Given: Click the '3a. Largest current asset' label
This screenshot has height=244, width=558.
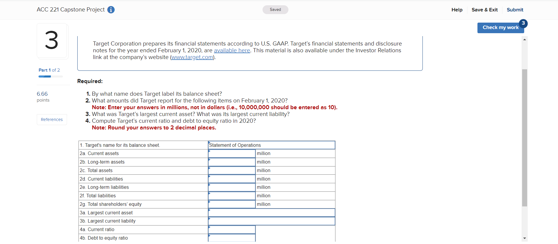Looking at the screenshot, I should pos(106,213).
